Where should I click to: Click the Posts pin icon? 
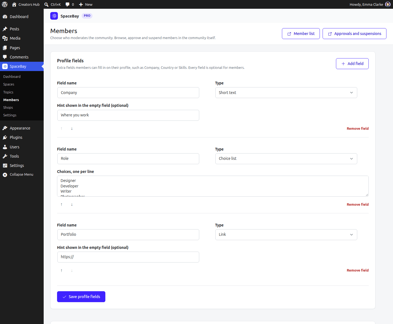point(5,29)
